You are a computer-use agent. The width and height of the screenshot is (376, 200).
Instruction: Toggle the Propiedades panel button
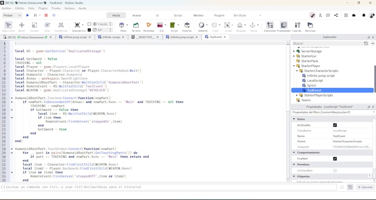284,25
